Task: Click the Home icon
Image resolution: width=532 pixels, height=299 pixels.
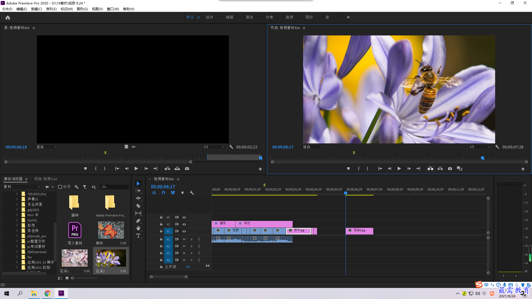Action: 8,17
